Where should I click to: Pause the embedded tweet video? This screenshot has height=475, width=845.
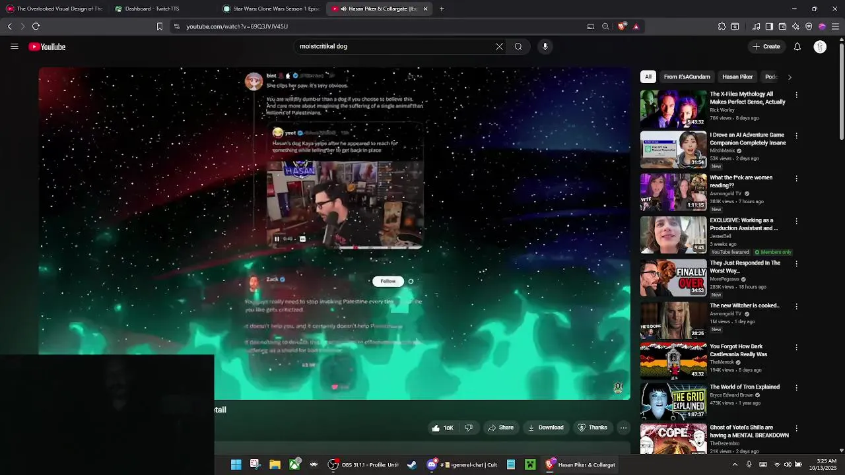coord(277,239)
